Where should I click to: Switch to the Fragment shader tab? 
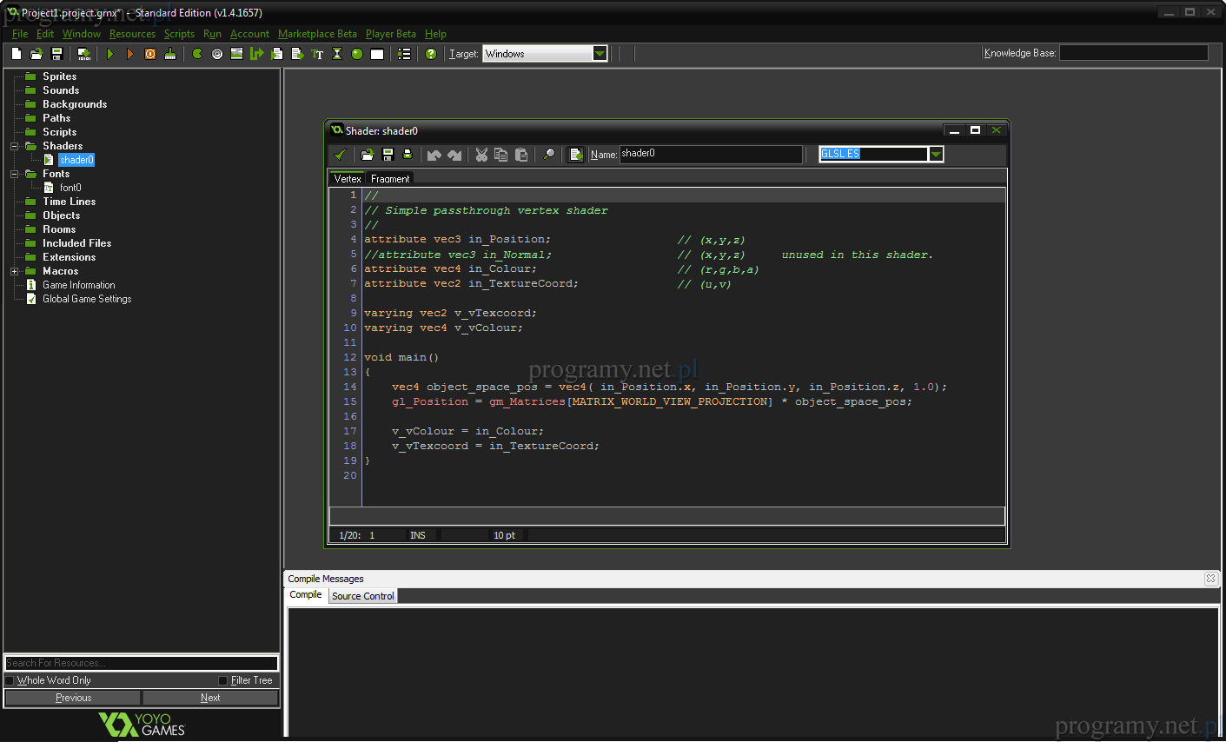pyautogui.click(x=389, y=179)
